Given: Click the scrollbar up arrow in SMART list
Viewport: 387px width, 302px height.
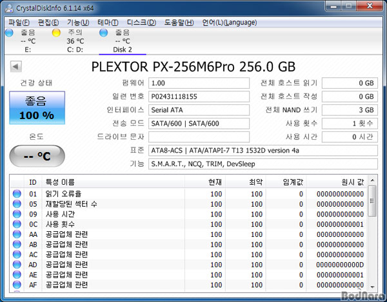Looking at the screenshot, I should [x=372, y=180].
